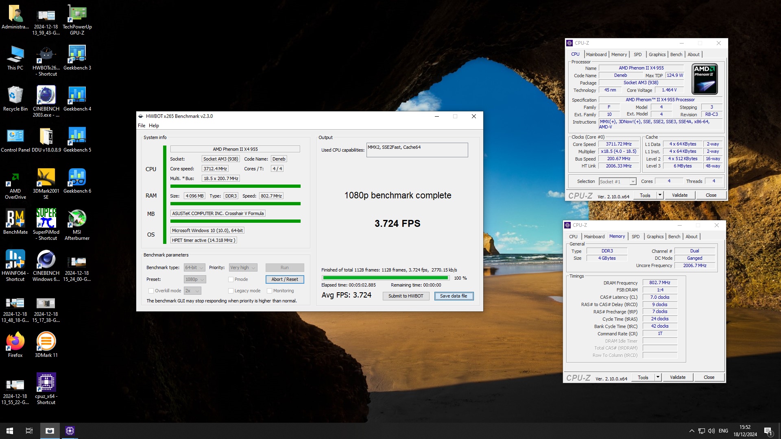Launch 3DMark 11 from the desktop
This screenshot has width=781, height=439.
point(46,345)
